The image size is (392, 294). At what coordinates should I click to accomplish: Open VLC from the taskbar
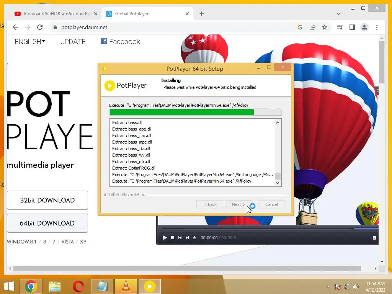pos(126,286)
